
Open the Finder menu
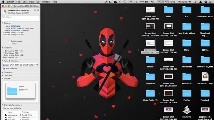[x=10, y=2]
